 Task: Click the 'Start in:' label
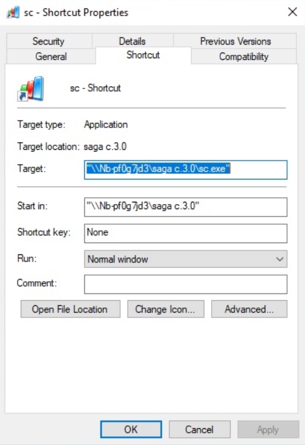tap(32, 206)
